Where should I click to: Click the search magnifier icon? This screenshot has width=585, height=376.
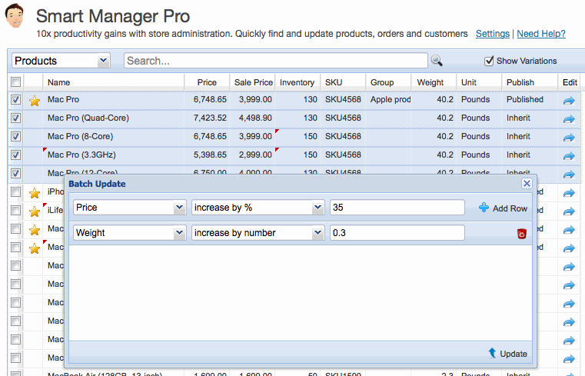pos(437,61)
